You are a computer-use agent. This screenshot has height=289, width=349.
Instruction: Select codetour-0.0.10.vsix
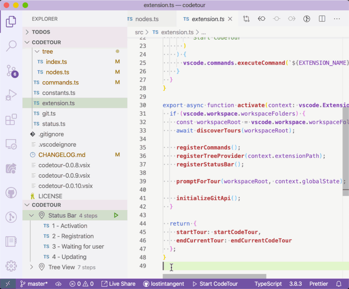pos(75,186)
